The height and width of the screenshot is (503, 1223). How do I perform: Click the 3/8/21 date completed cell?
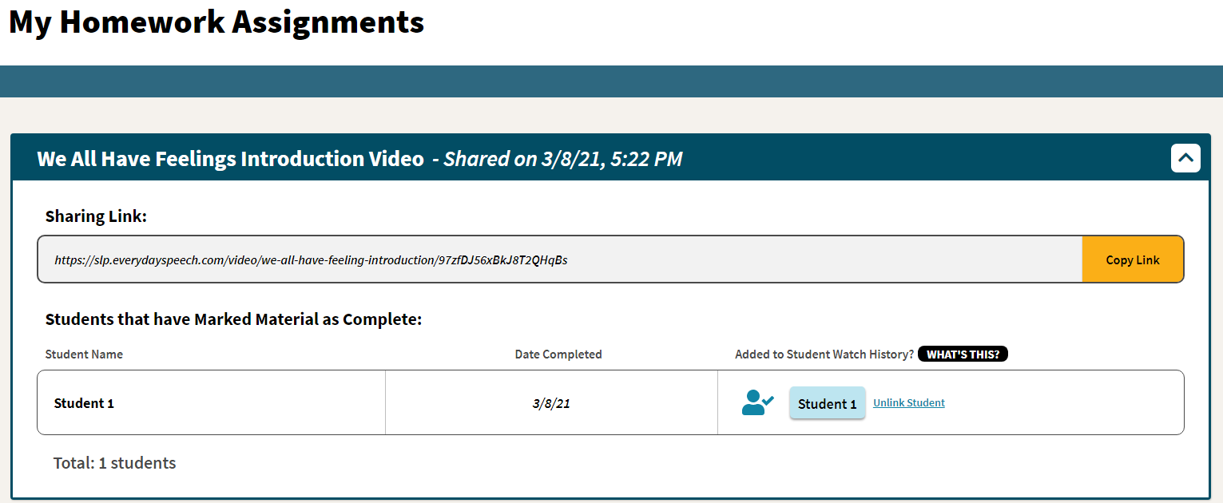coord(551,403)
